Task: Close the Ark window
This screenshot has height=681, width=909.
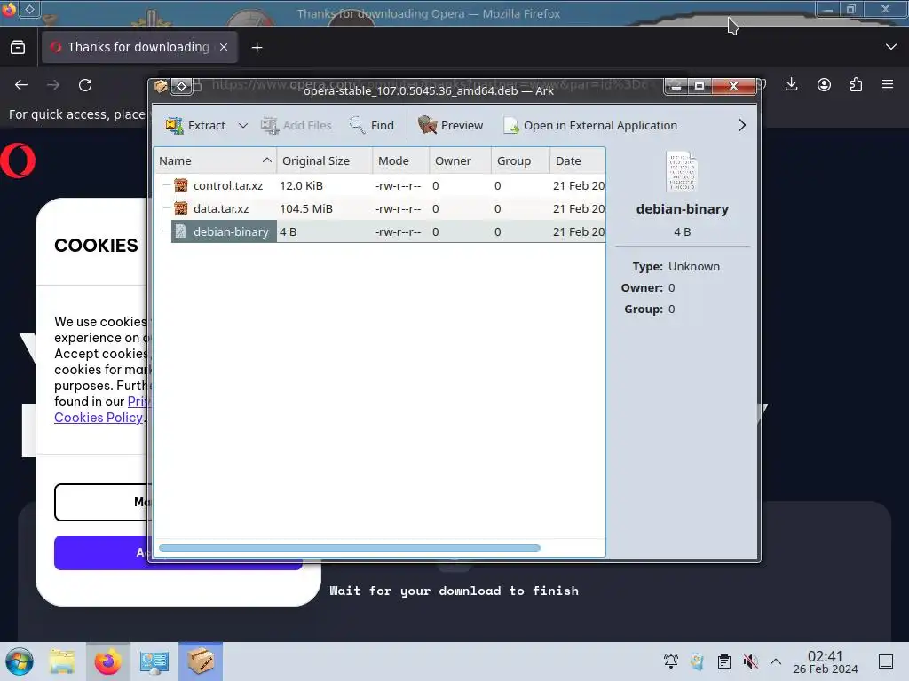Action: [x=733, y=86]
